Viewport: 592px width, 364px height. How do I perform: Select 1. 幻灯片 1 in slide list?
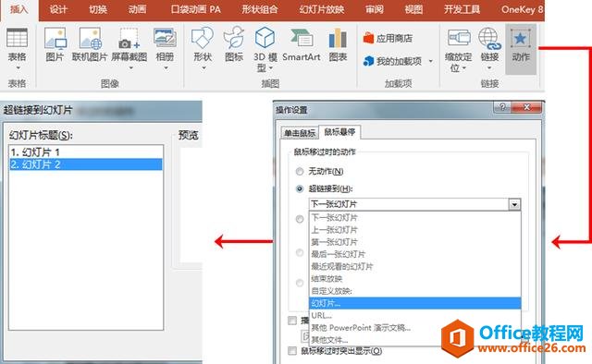click(86, 152)
